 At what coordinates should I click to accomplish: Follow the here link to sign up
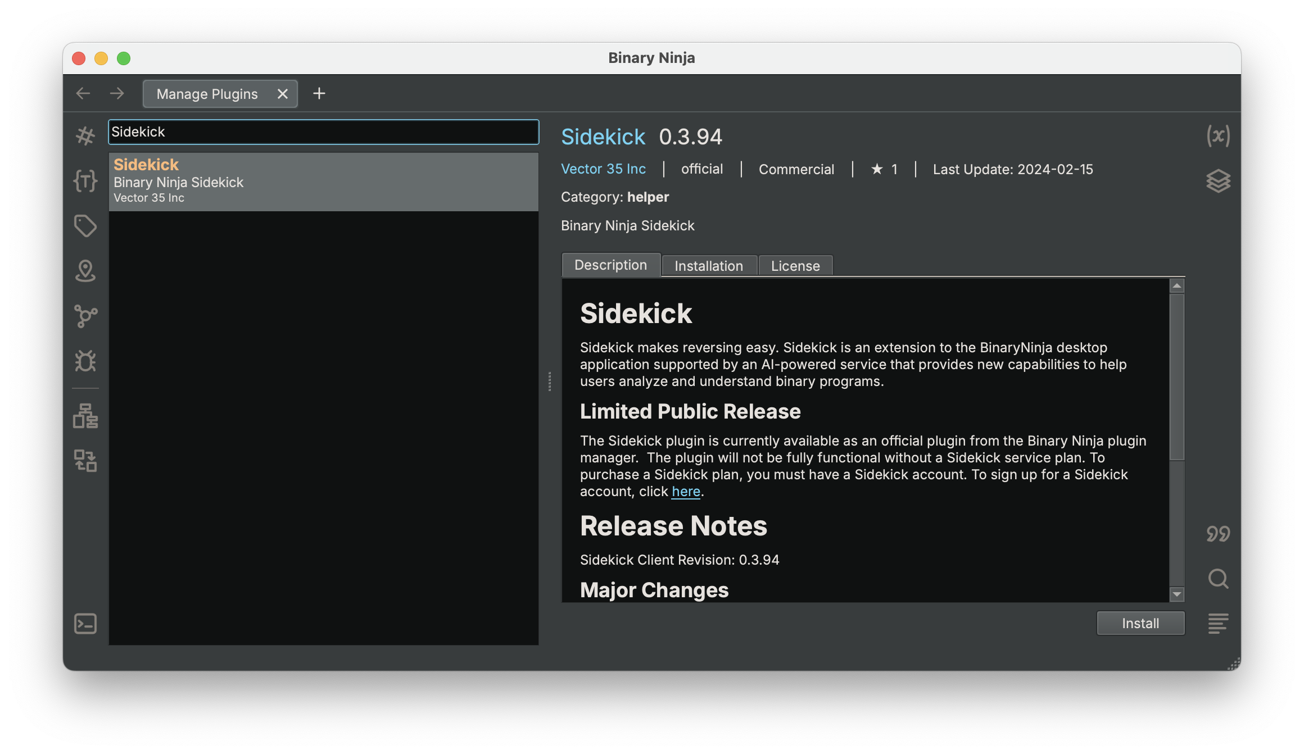point(685,491)
